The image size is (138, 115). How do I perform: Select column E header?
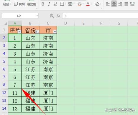(x=83, y=23)
